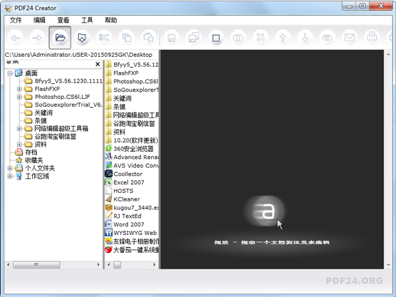Click the scissors cut icon

[104, 38]
